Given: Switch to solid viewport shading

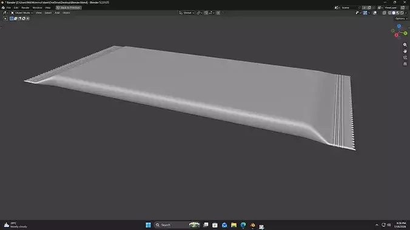Looking at the screenshot, I should pos(394,13).
